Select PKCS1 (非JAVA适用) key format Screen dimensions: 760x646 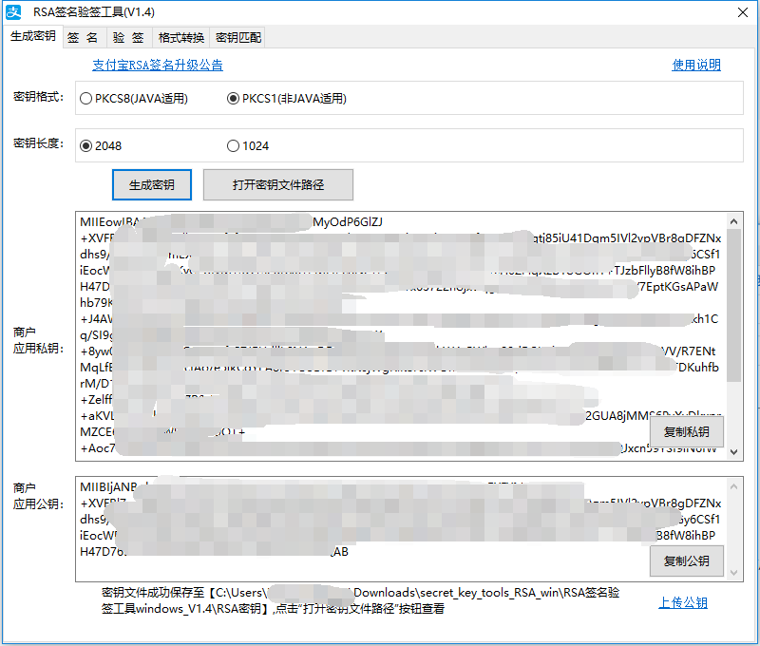[x=234, y=98]
